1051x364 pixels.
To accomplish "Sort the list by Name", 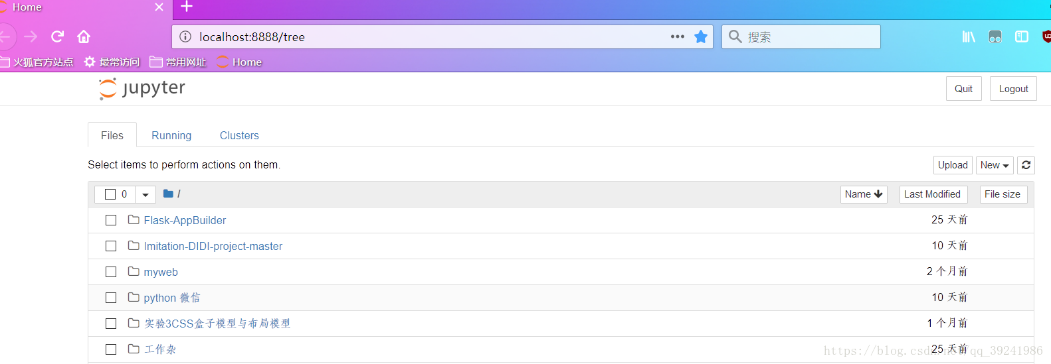I will pyautogui.click(x=863, y=194).
